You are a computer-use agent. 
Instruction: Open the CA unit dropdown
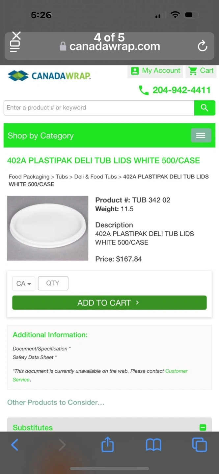click(x=24, y=283)
